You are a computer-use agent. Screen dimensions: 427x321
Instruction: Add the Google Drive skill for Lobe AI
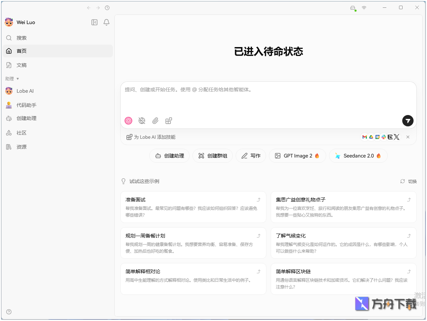click(371, 137)
